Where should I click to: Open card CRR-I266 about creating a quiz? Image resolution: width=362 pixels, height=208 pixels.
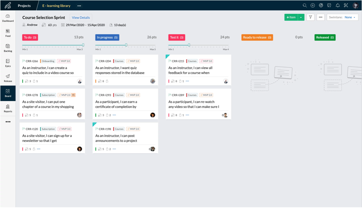click(x=52, y=70)
